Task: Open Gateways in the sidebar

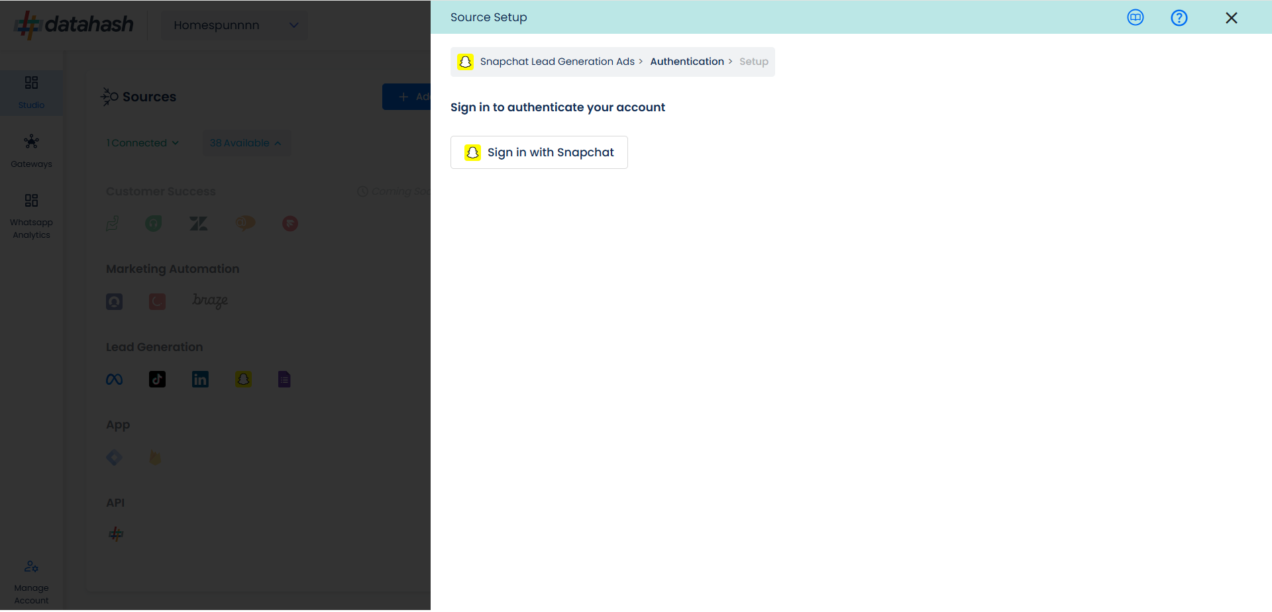Action: coord(31,151)
